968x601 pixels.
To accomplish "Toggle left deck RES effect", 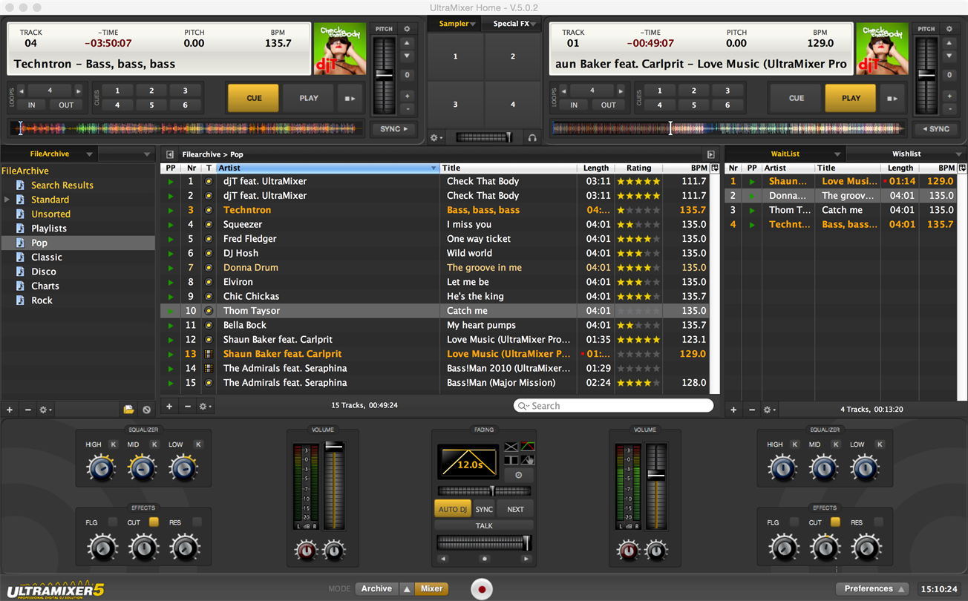I will pos(197,522).
